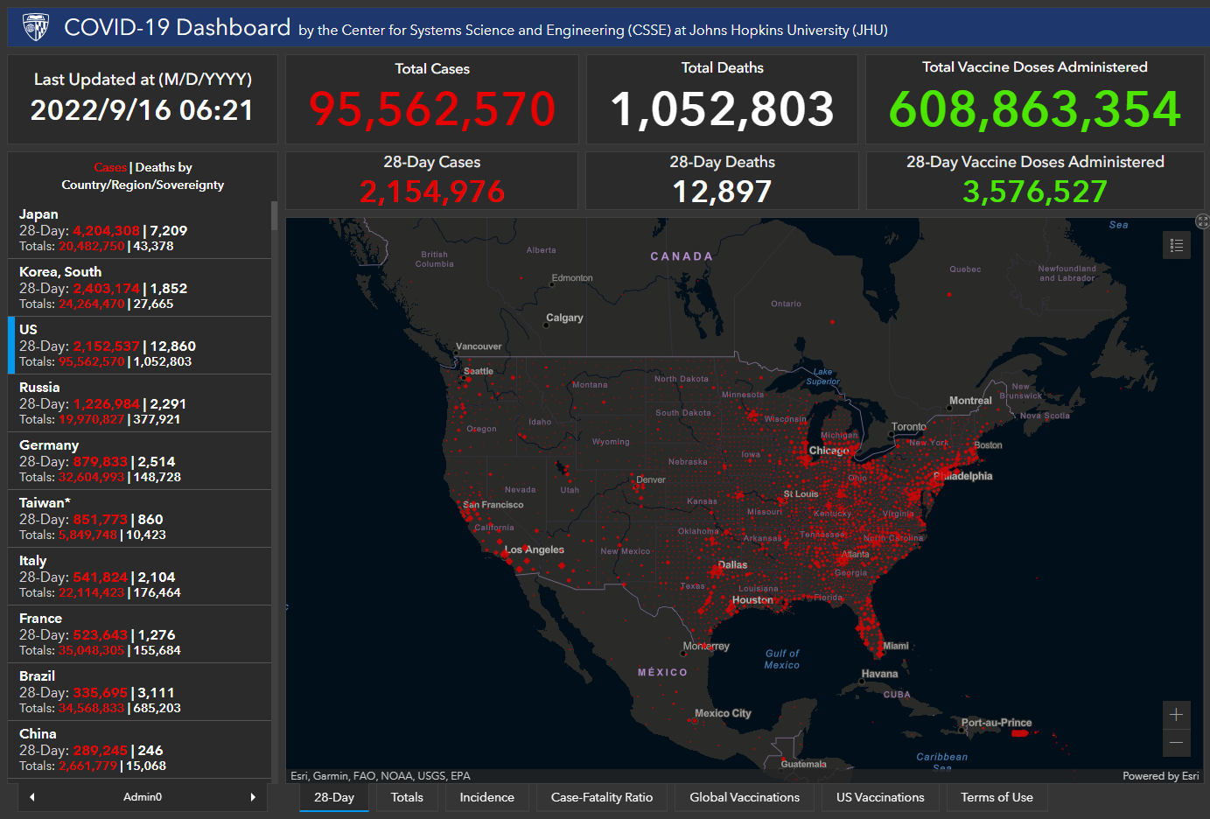Click the Edmonton label on the map
The width and height of the screenshot is (1210, 819).
pos(572,278)
